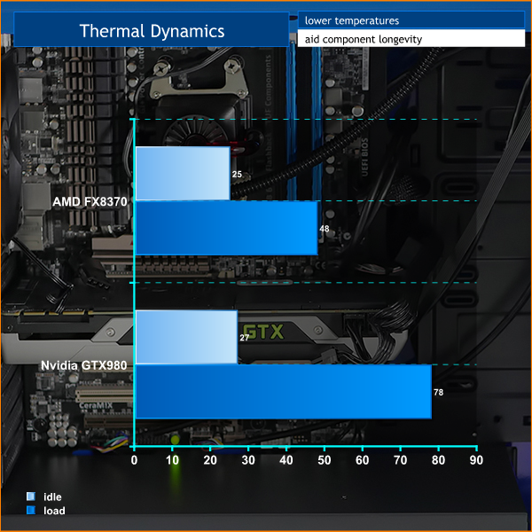The width and height of the screenshot is (532, 532).
Task: Click the x-axis label "0"
Action: coord(135,460)
